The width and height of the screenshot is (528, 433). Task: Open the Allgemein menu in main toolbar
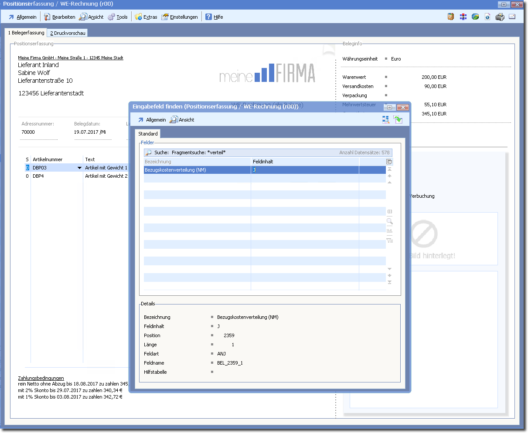pos(22,17)
